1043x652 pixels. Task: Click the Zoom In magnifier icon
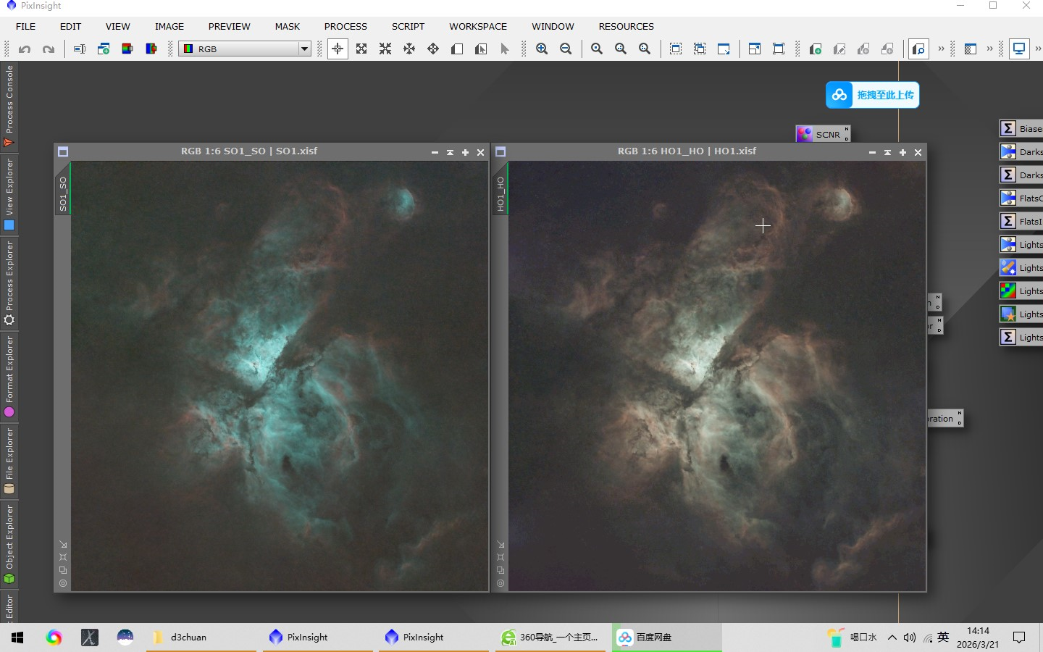[542, 49]
